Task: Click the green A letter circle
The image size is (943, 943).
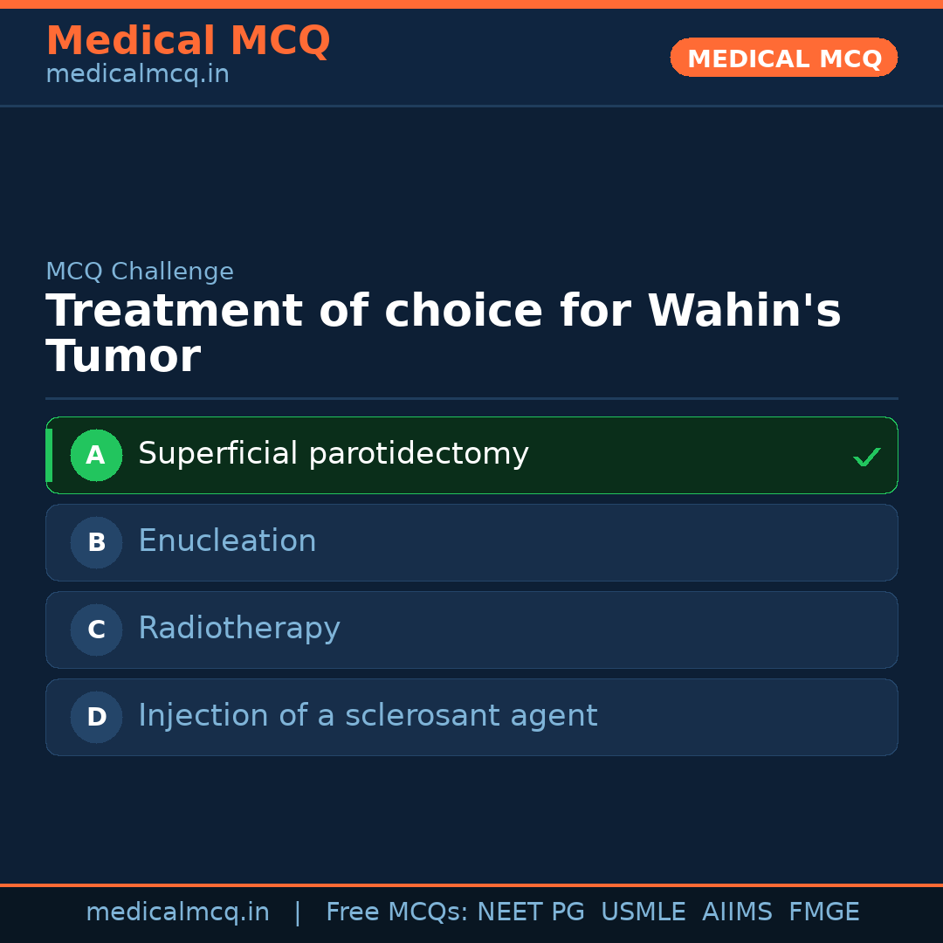Action: point(96,455)
